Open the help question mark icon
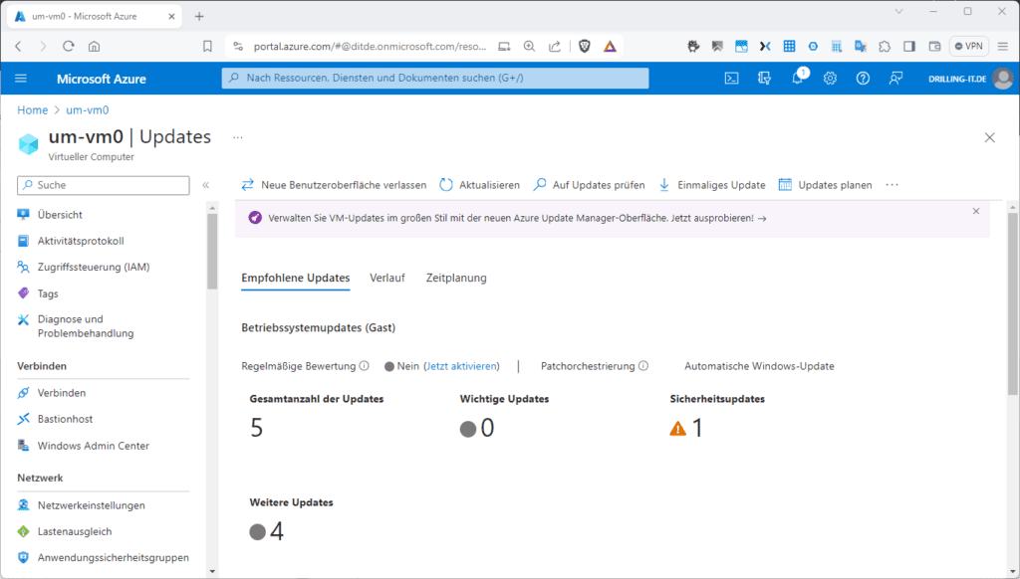 coord(863,79)
